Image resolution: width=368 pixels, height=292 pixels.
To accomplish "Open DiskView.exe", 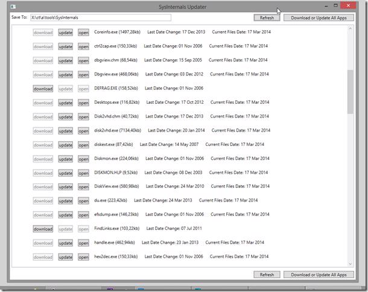I will pos(83,187).
